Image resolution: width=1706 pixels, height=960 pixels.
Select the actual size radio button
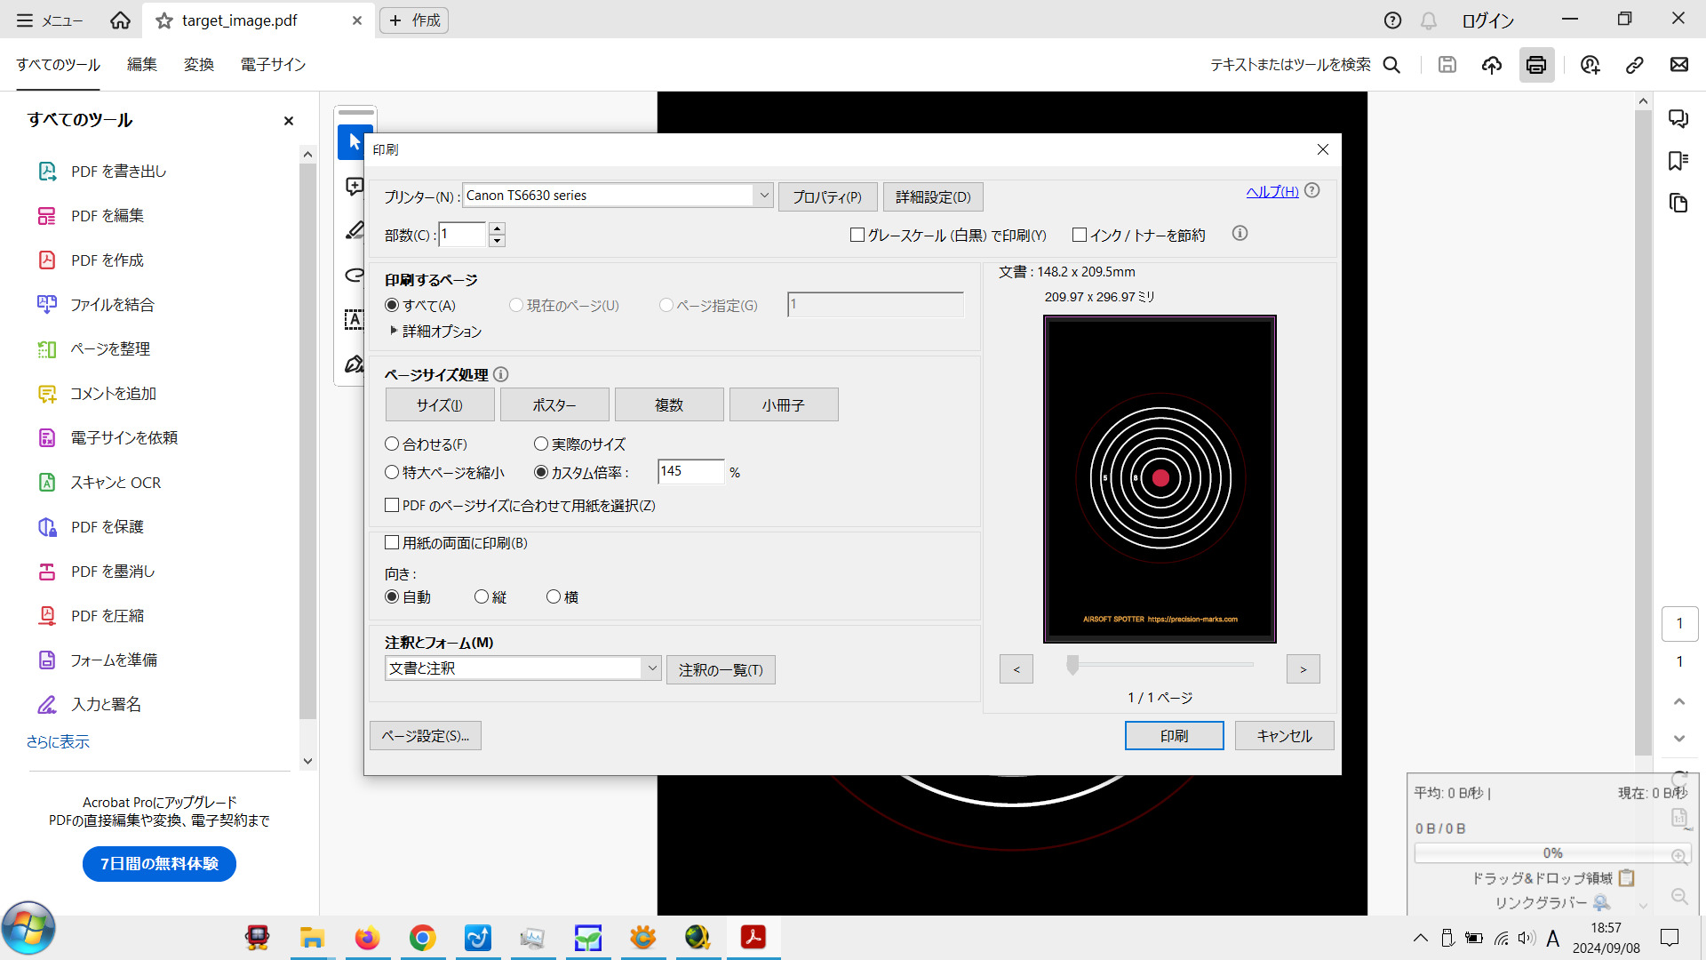pyautogui.click(x=541, y=444)
